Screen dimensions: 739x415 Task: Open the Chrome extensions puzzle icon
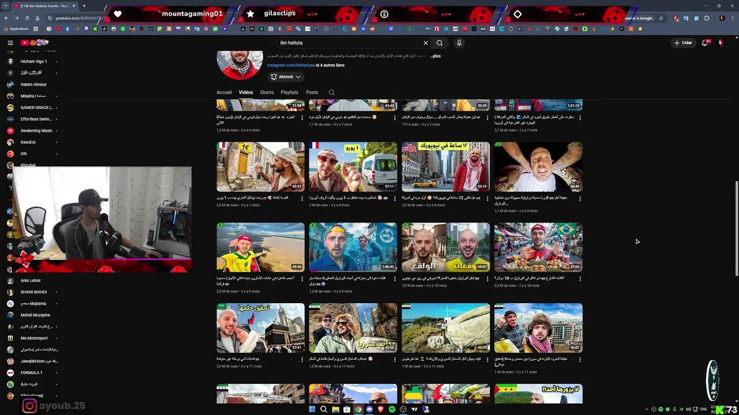click(707, 18)
